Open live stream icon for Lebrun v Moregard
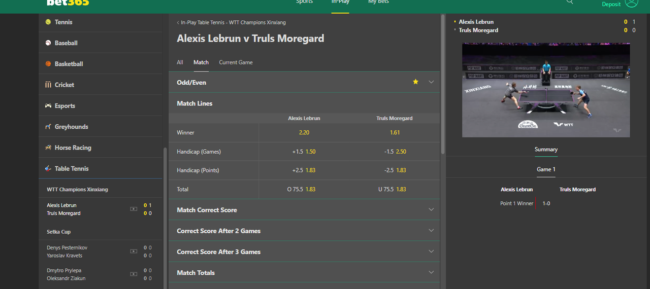Viewport: 650px width, 289px height. (x=134, y=209)
